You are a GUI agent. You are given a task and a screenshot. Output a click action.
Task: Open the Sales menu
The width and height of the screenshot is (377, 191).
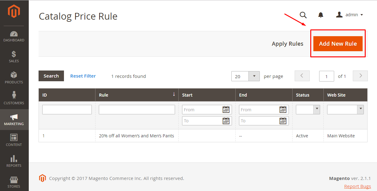tap(14, 57)
